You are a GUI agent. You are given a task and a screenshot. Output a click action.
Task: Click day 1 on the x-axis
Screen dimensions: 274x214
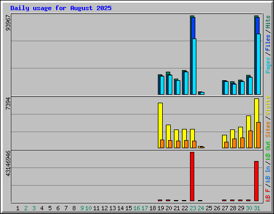pyautogui.click(x=18, y=208)
